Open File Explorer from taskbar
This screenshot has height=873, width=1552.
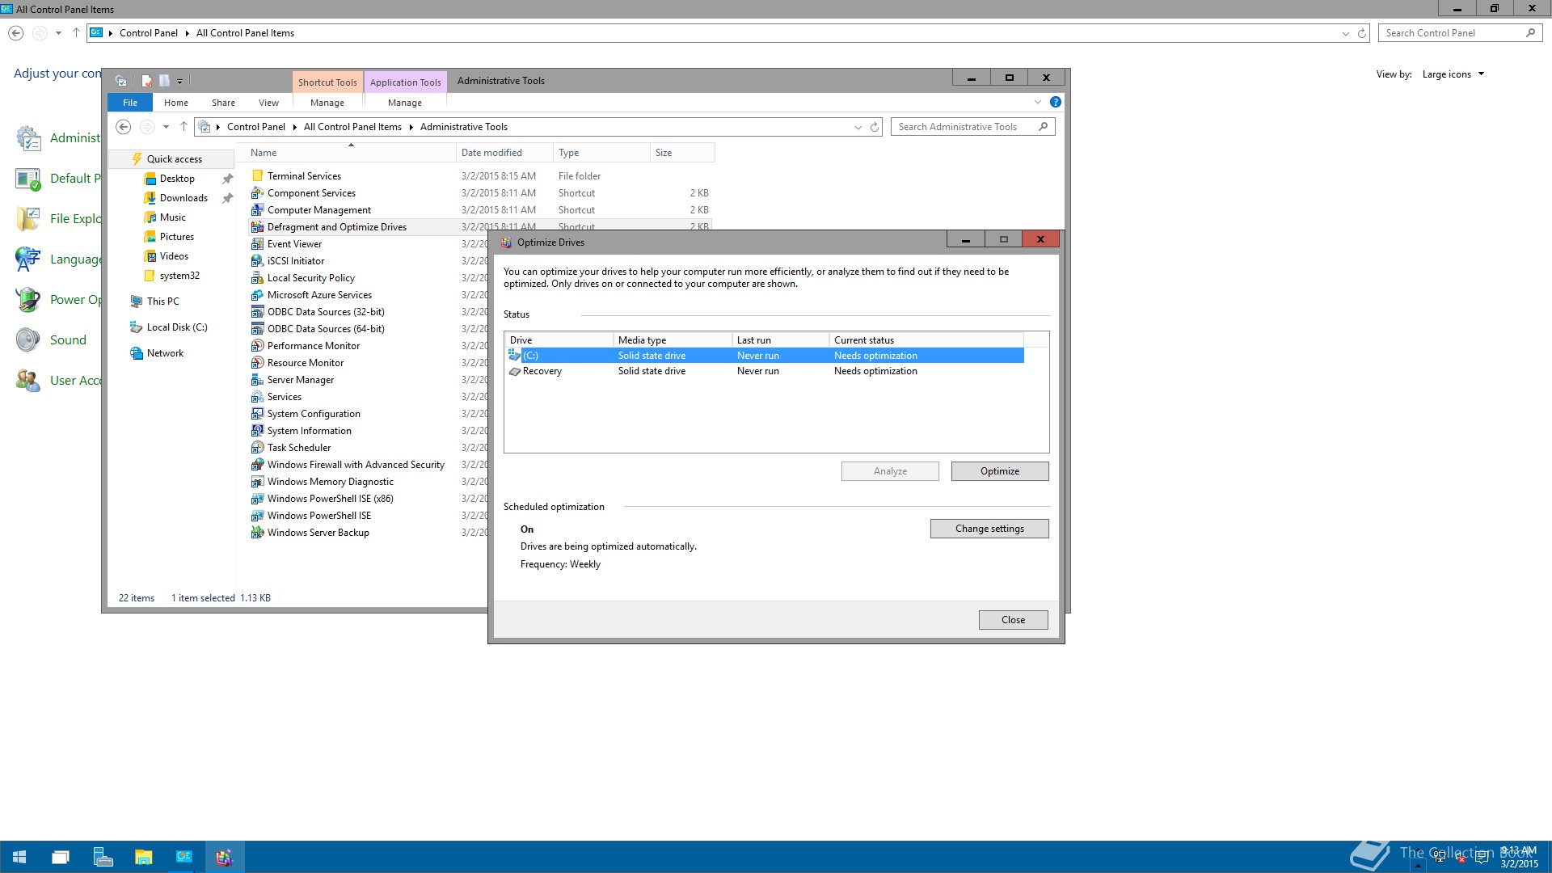click(143, 857)
